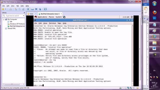The height and width of the screenshot is (90, 160).
Task: Open the Paint taskbar button
Action: (154, 31)
